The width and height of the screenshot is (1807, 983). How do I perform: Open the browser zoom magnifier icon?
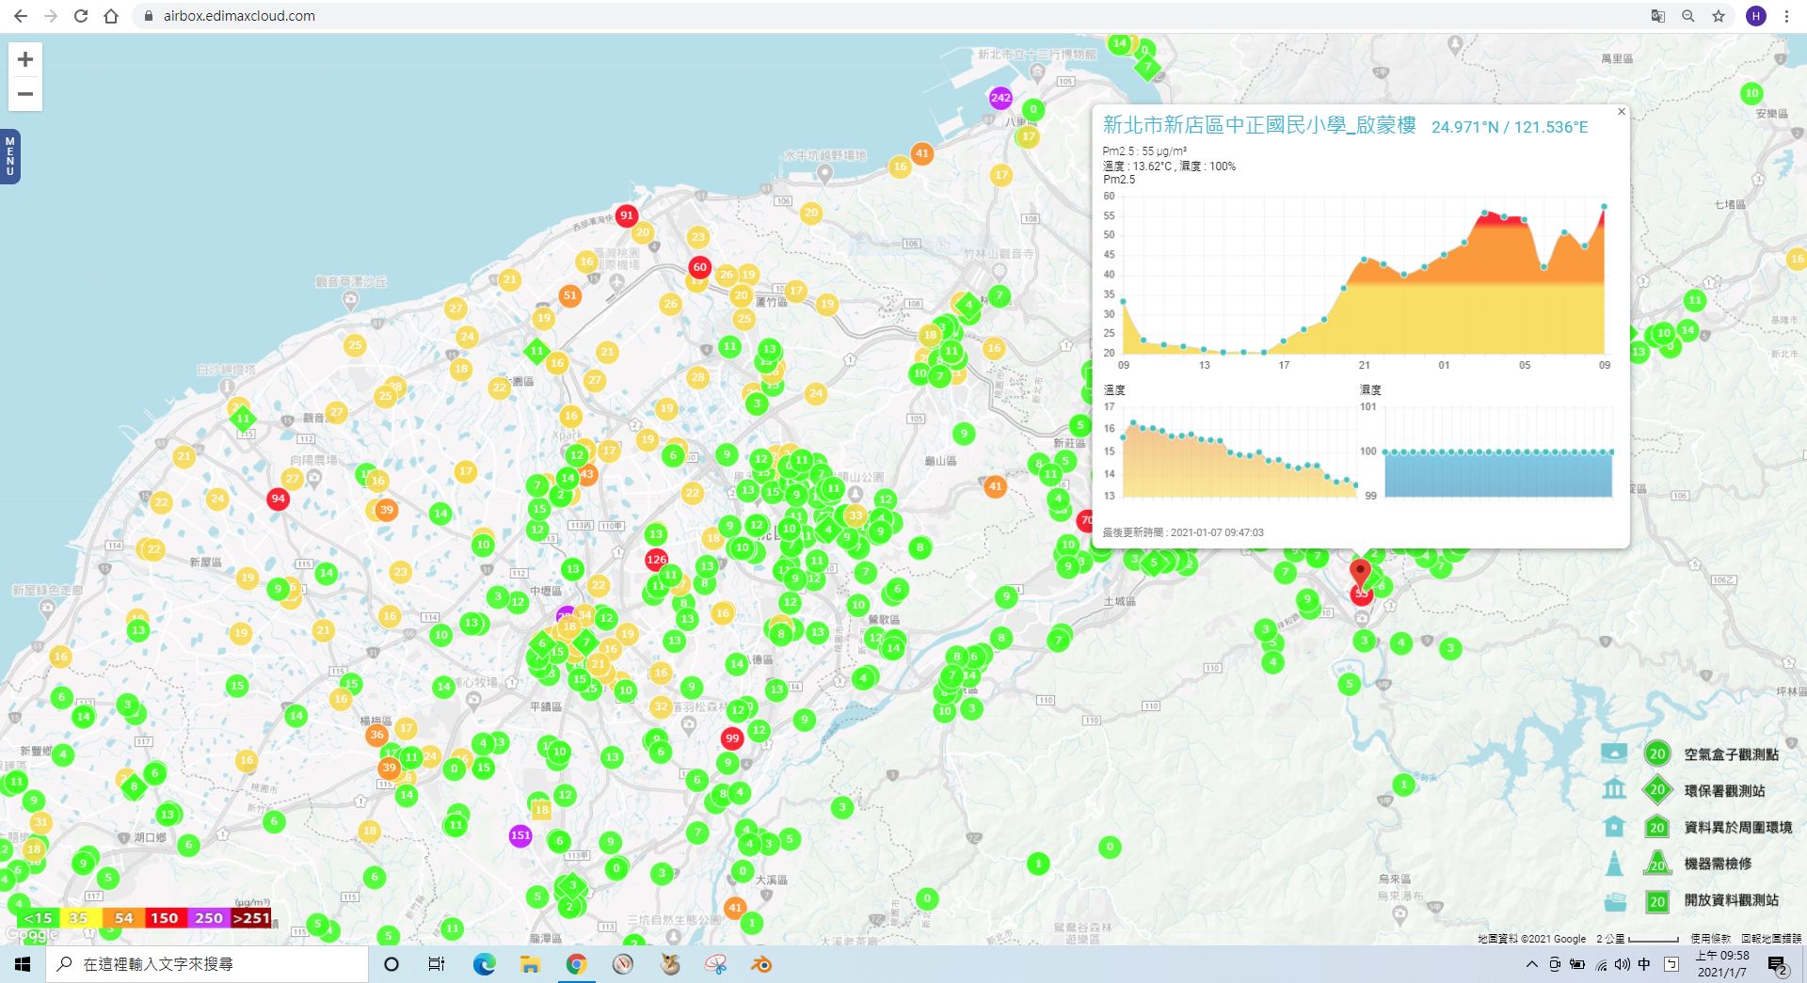point(1688,16)
